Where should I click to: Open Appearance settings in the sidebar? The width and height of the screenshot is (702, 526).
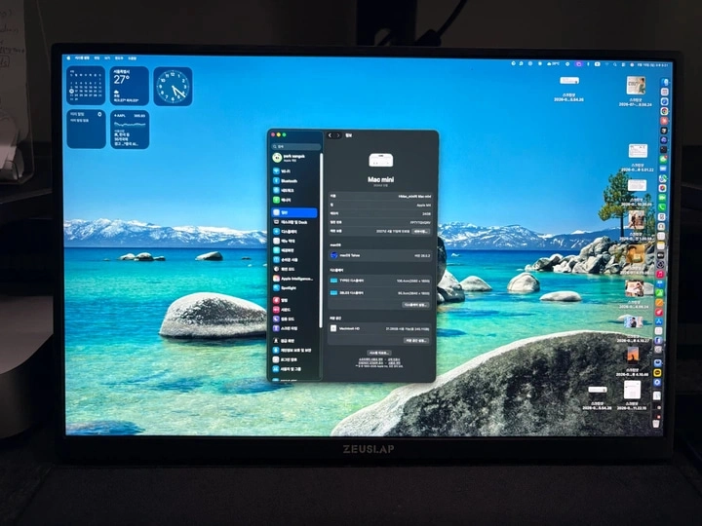(294, 269)
